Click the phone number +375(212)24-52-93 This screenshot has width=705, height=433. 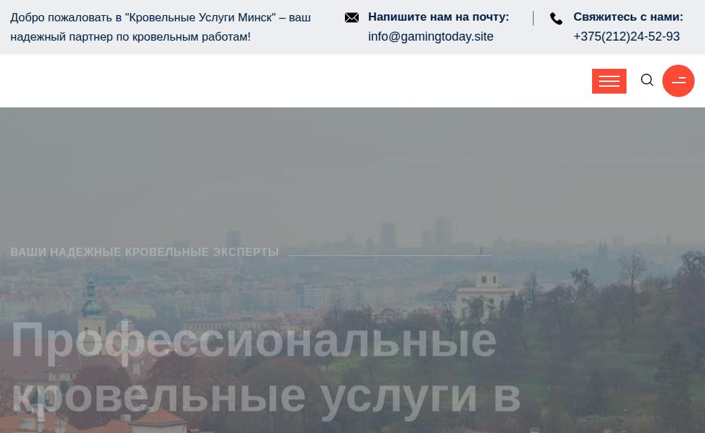627,36
